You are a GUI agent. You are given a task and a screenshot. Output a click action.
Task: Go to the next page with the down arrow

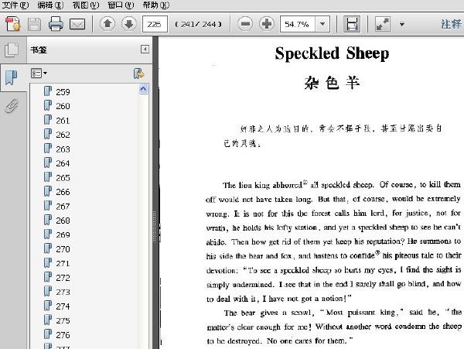coord(128,24)
